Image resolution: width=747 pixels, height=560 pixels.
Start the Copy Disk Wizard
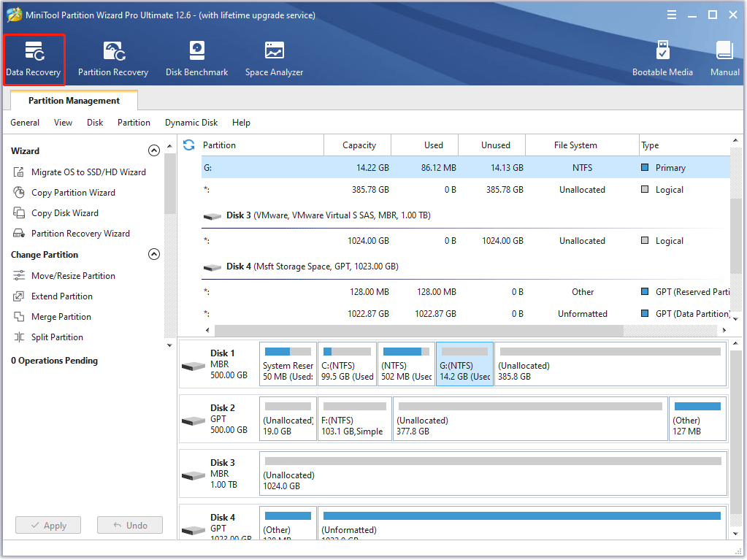click(x=55, y=213)
